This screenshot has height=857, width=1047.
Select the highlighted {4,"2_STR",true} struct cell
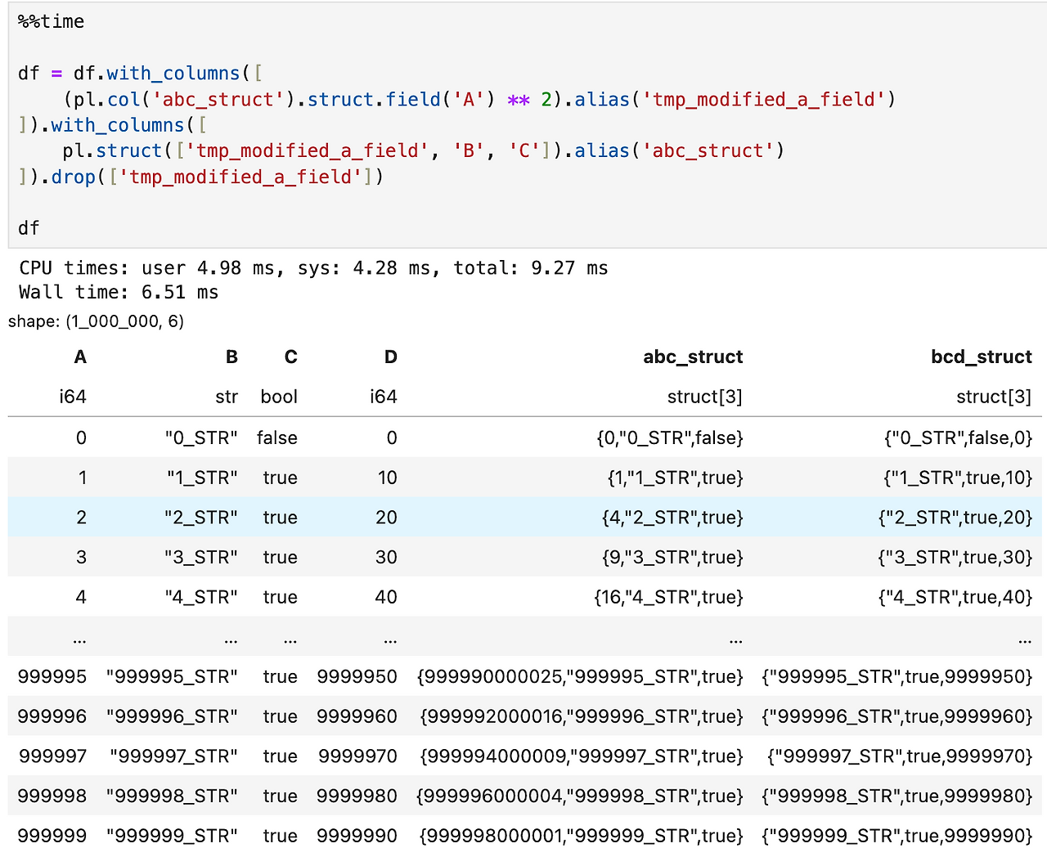[x=672, y=518]
